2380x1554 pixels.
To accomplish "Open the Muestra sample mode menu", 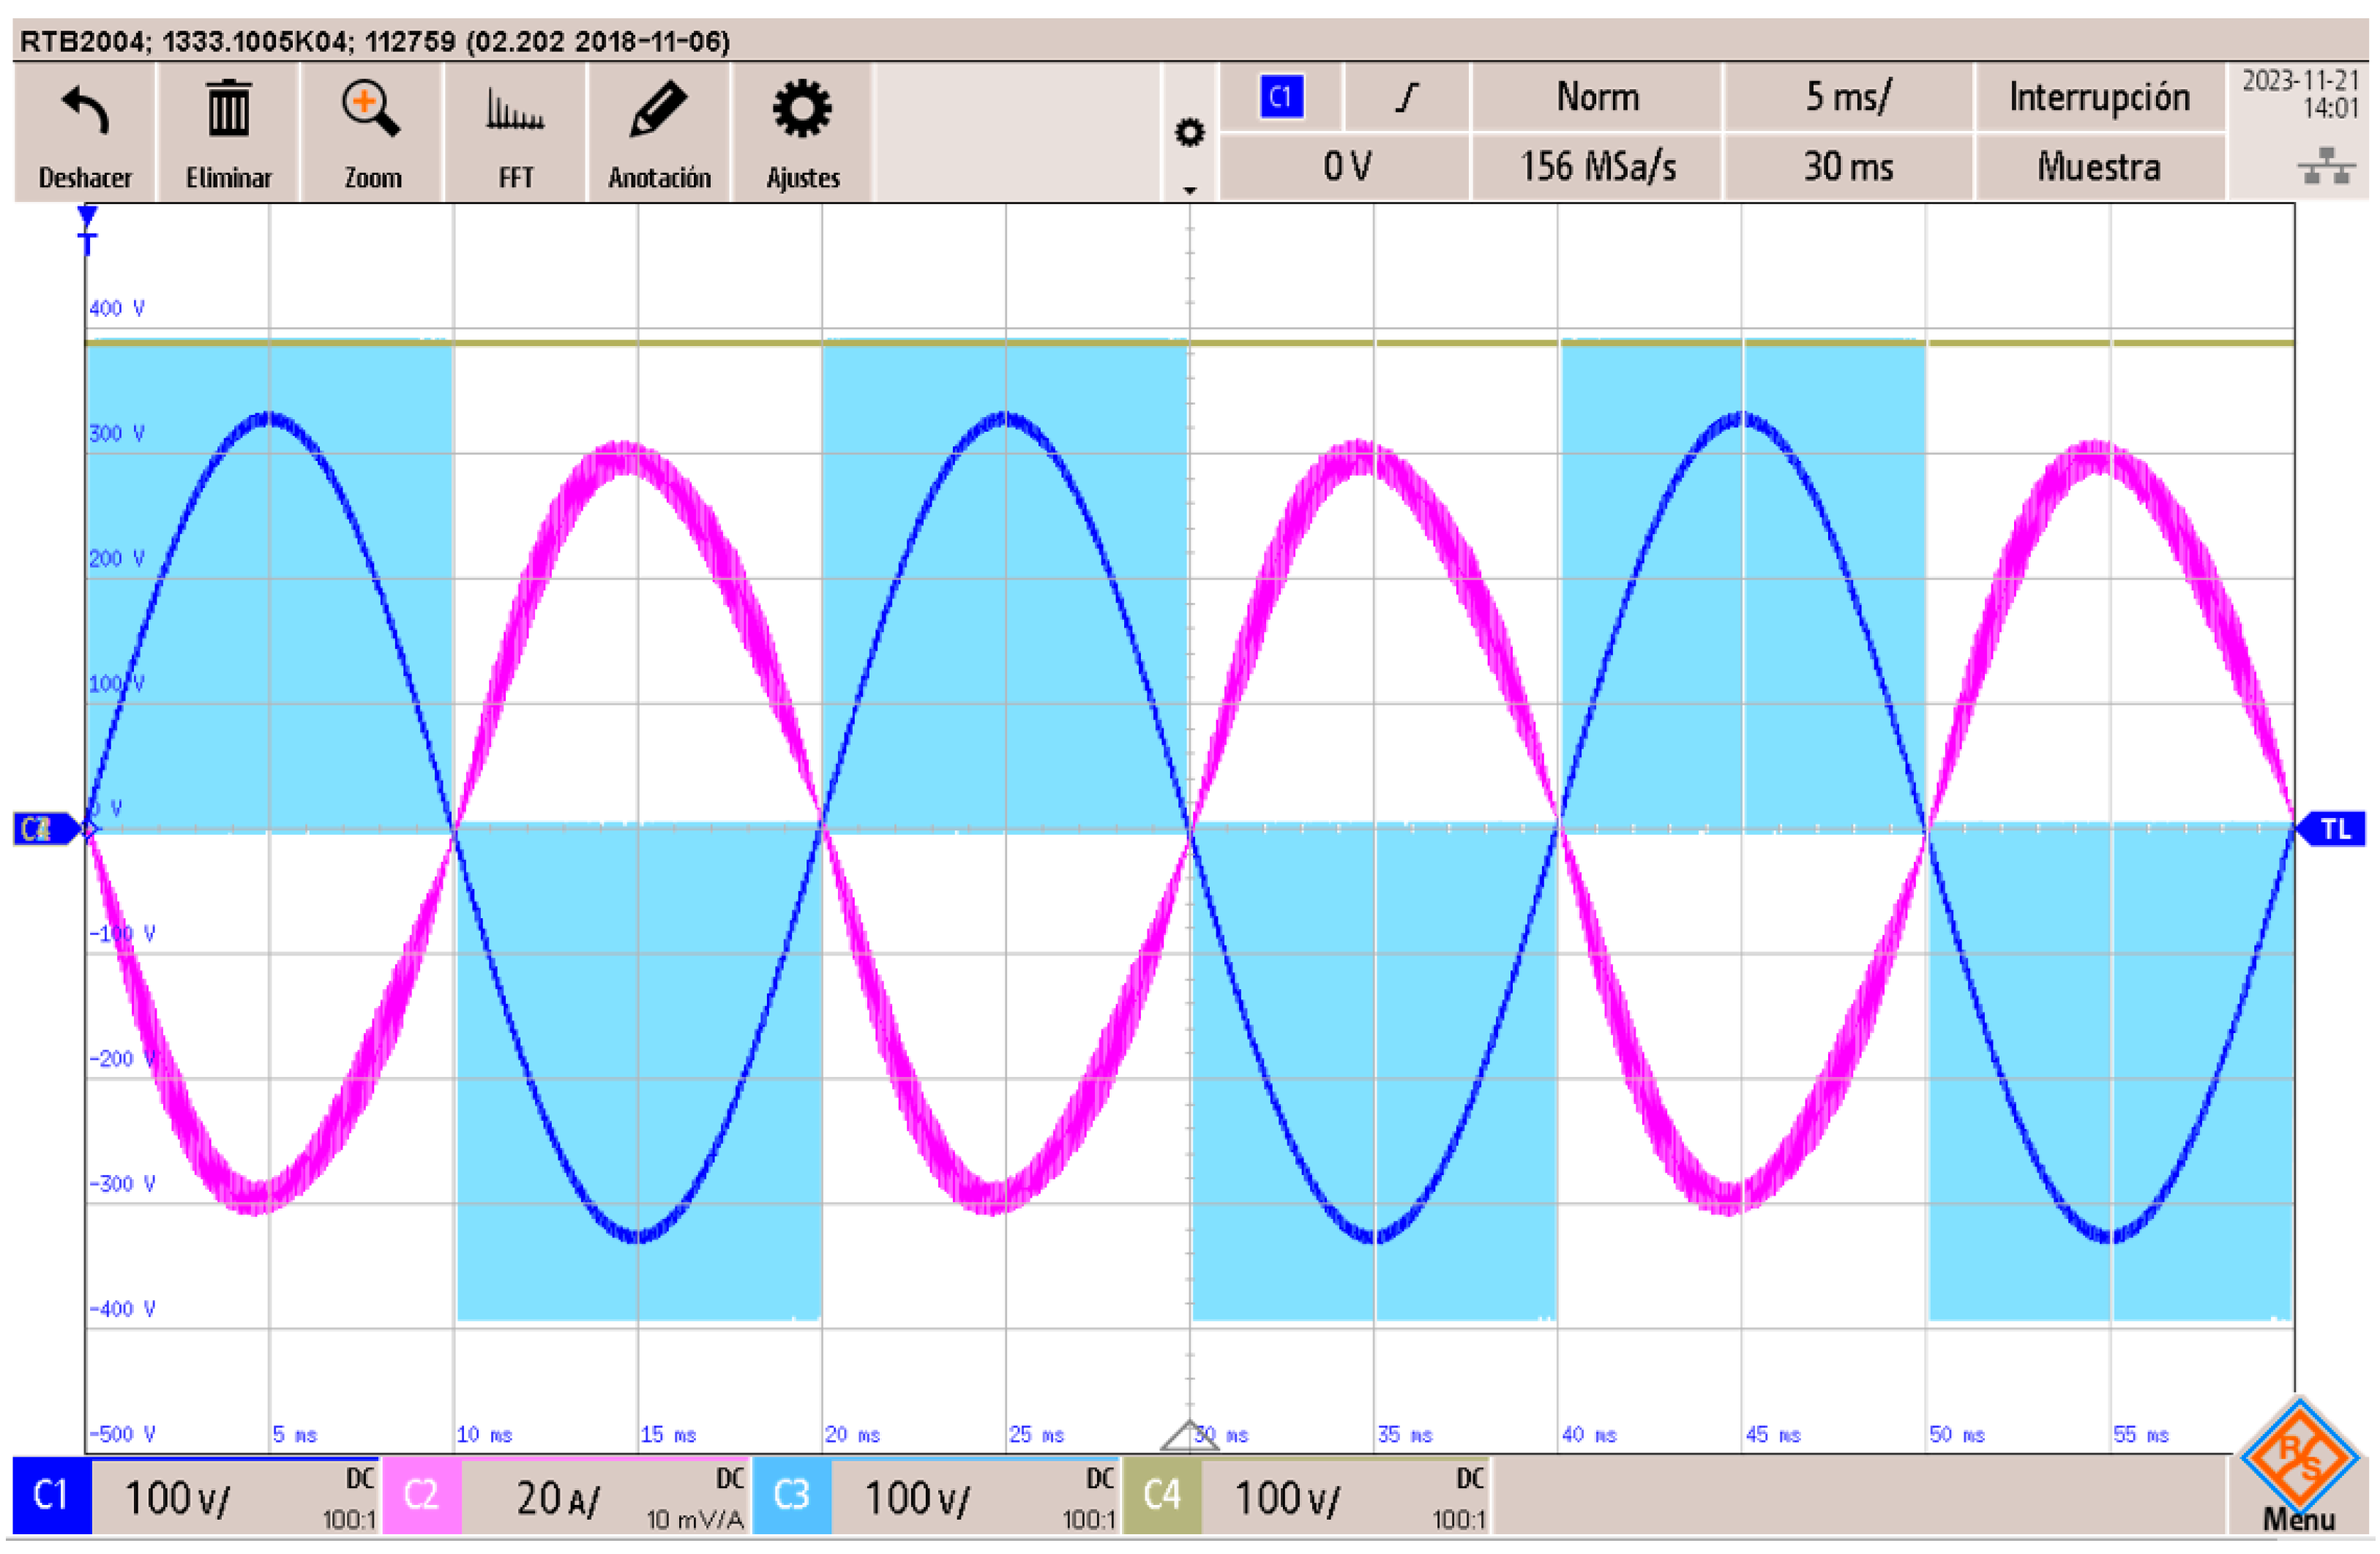I will 2099,166.
